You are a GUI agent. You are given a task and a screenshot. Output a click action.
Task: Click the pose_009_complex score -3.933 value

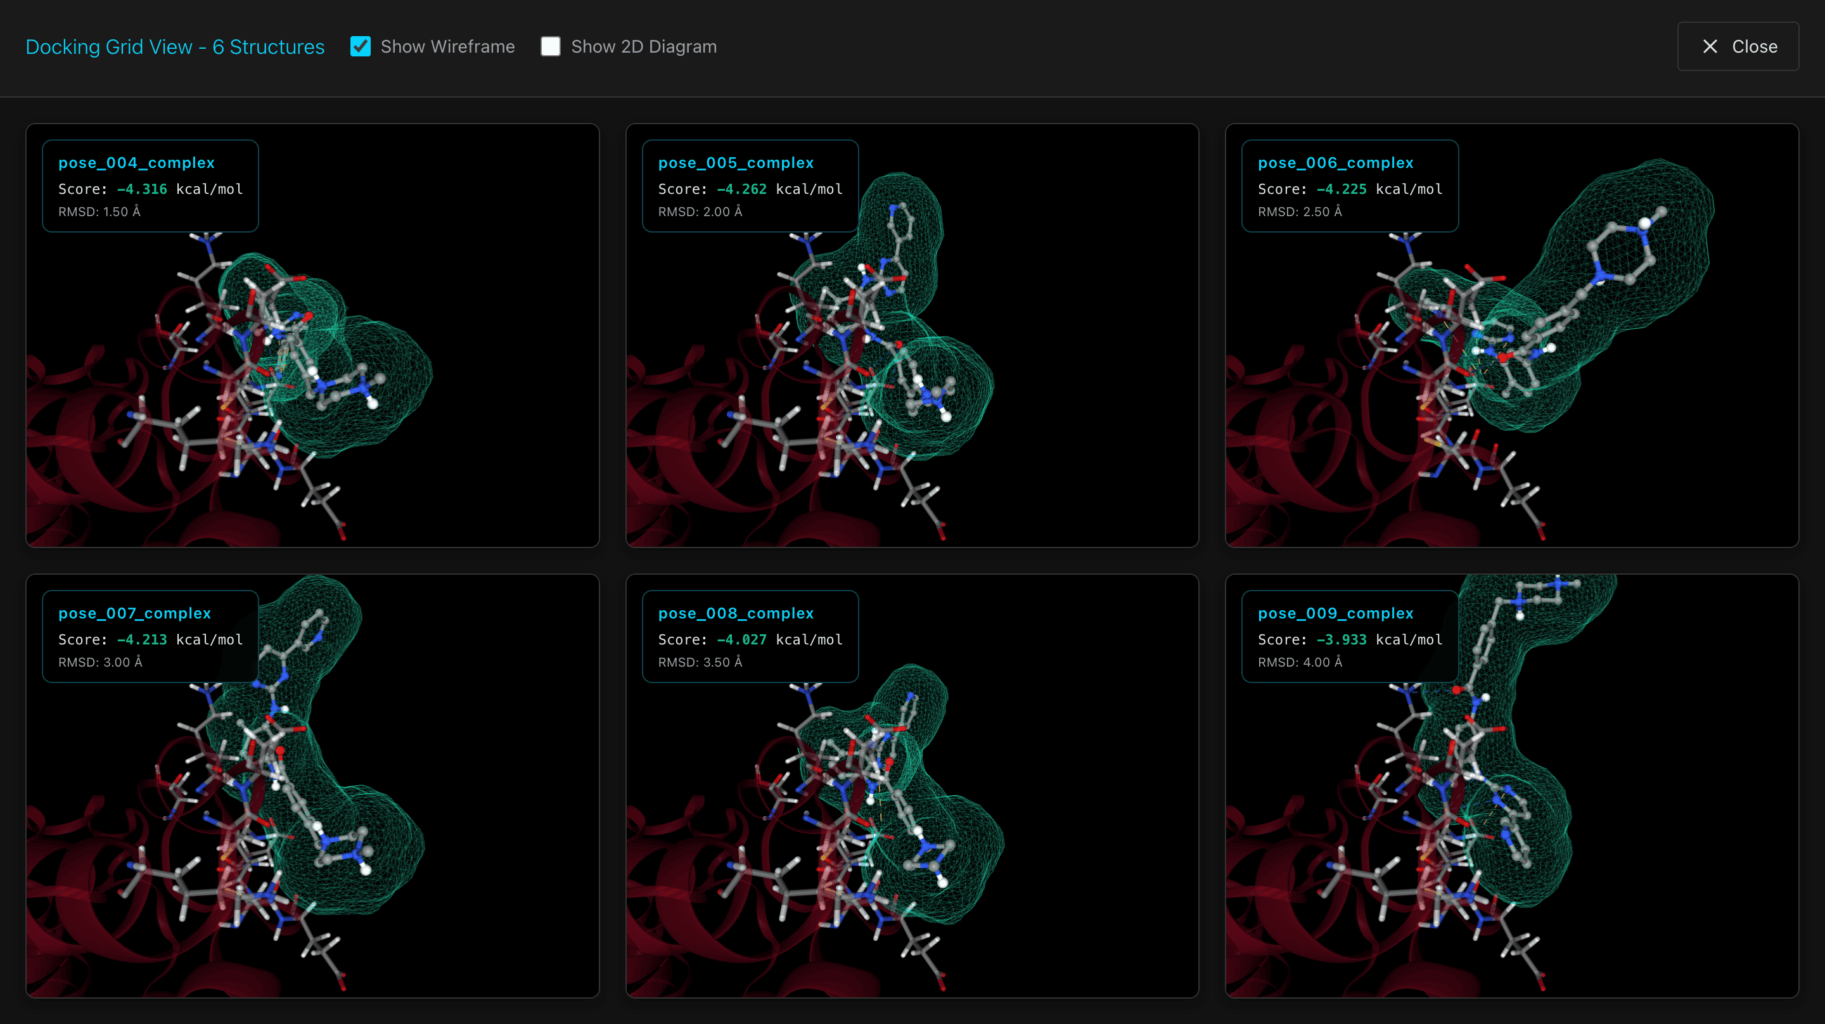1341,639
